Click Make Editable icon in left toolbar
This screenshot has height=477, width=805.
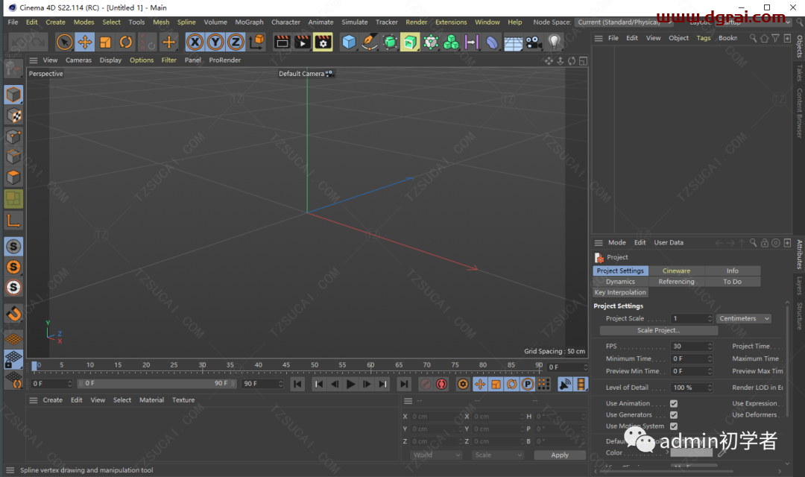coord(13,69)
